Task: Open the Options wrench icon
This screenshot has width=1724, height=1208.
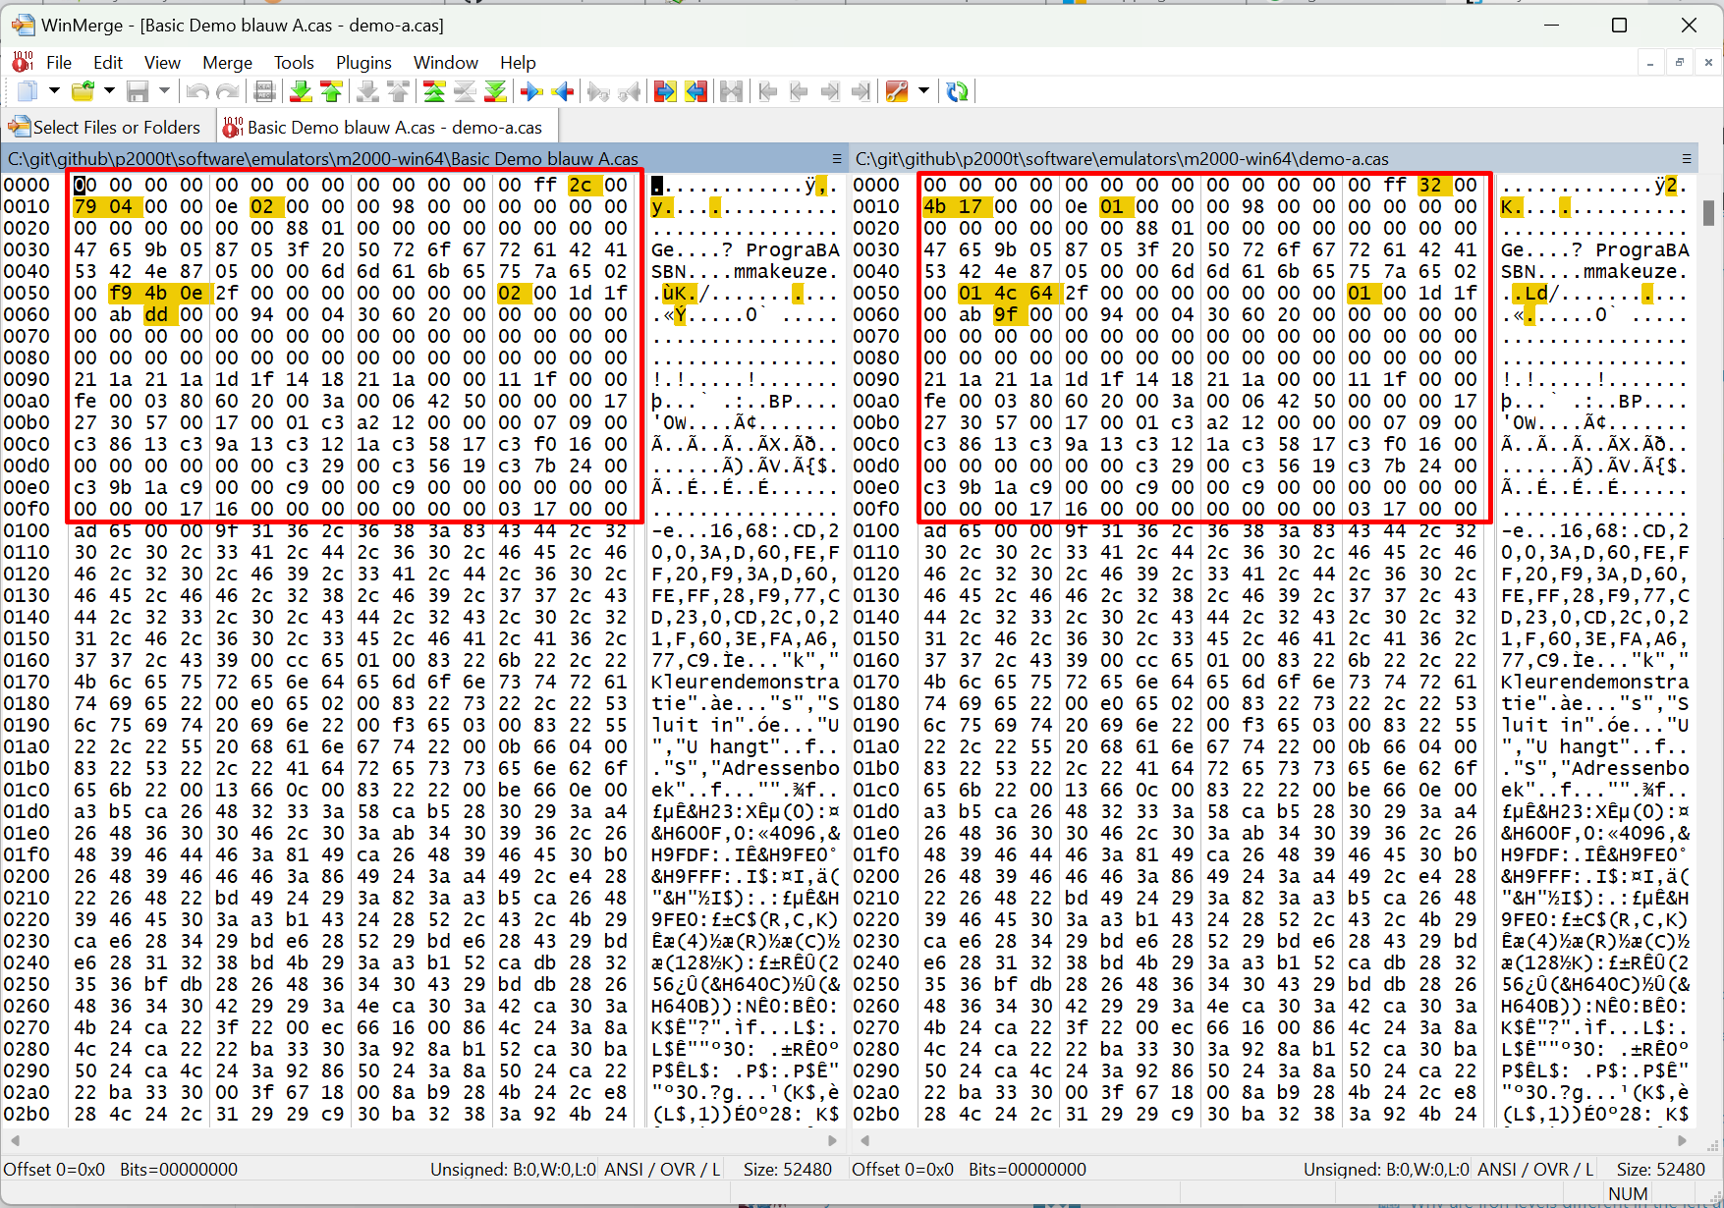Action: (x=897, y=91)
